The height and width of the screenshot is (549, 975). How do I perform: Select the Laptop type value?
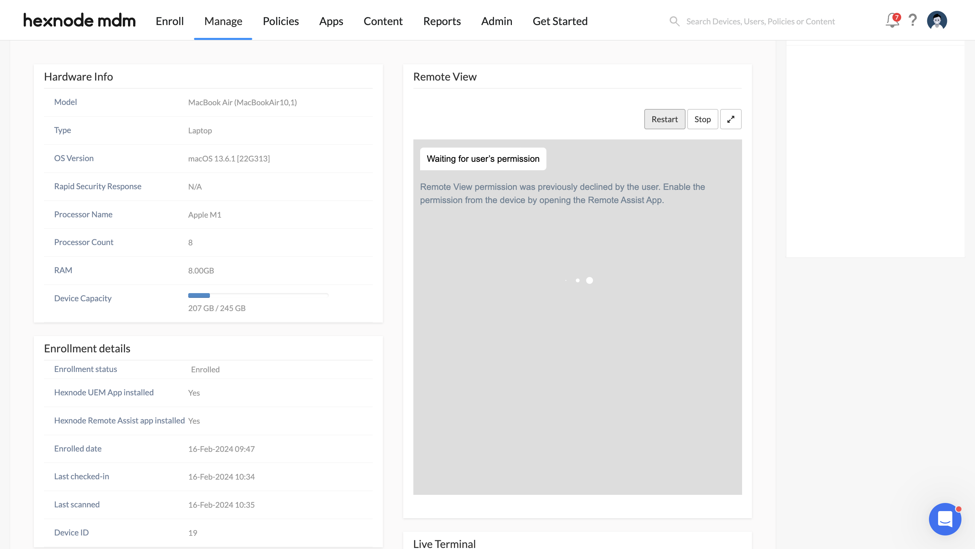pyautogui.click(x=200, y=131)
